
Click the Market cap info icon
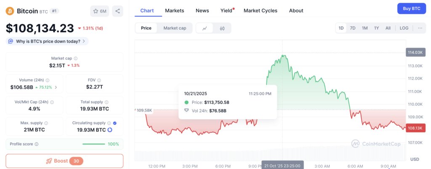point(76,59)
